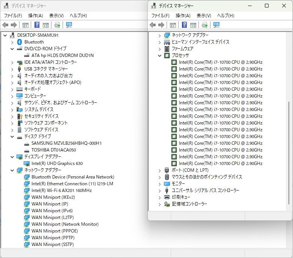The height and width of the screenshot is (258, 293).
Task: Select the DESKTOP-SMAMU91 root node
Action: (x=38, y=35)
